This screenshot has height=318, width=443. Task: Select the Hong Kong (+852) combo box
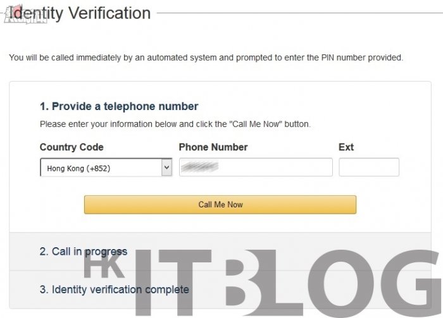(106, 168)
